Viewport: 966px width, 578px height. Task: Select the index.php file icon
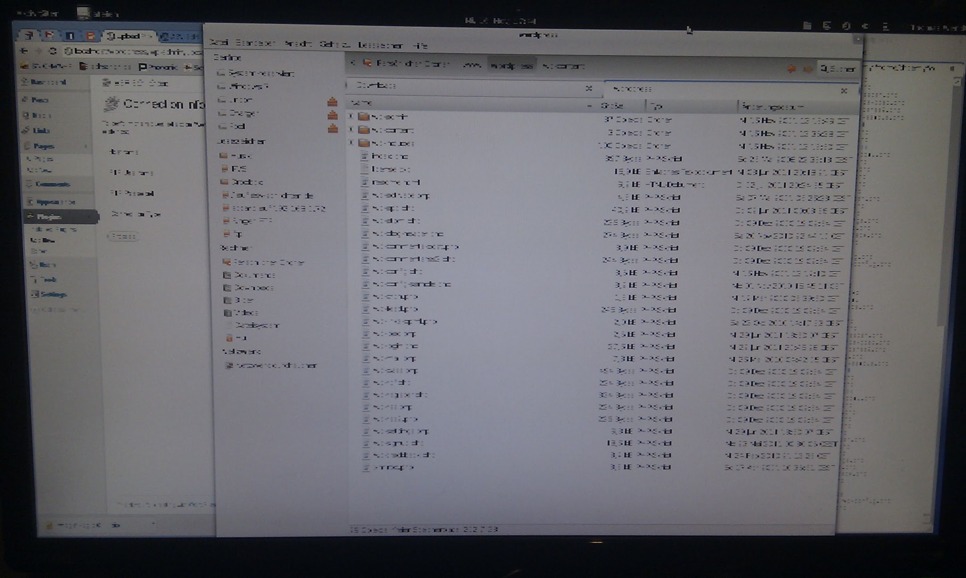[365, 157]
